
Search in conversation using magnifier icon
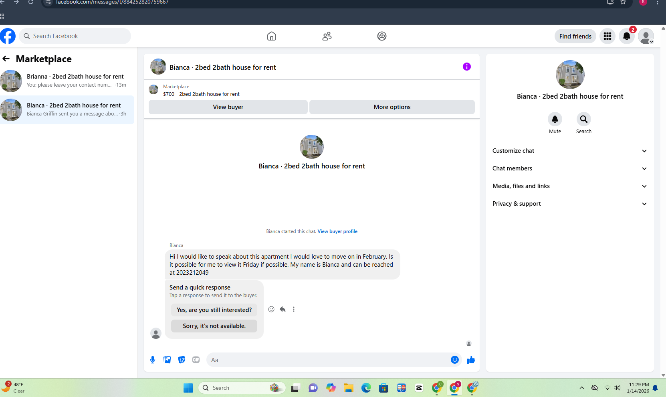point(584,119)
